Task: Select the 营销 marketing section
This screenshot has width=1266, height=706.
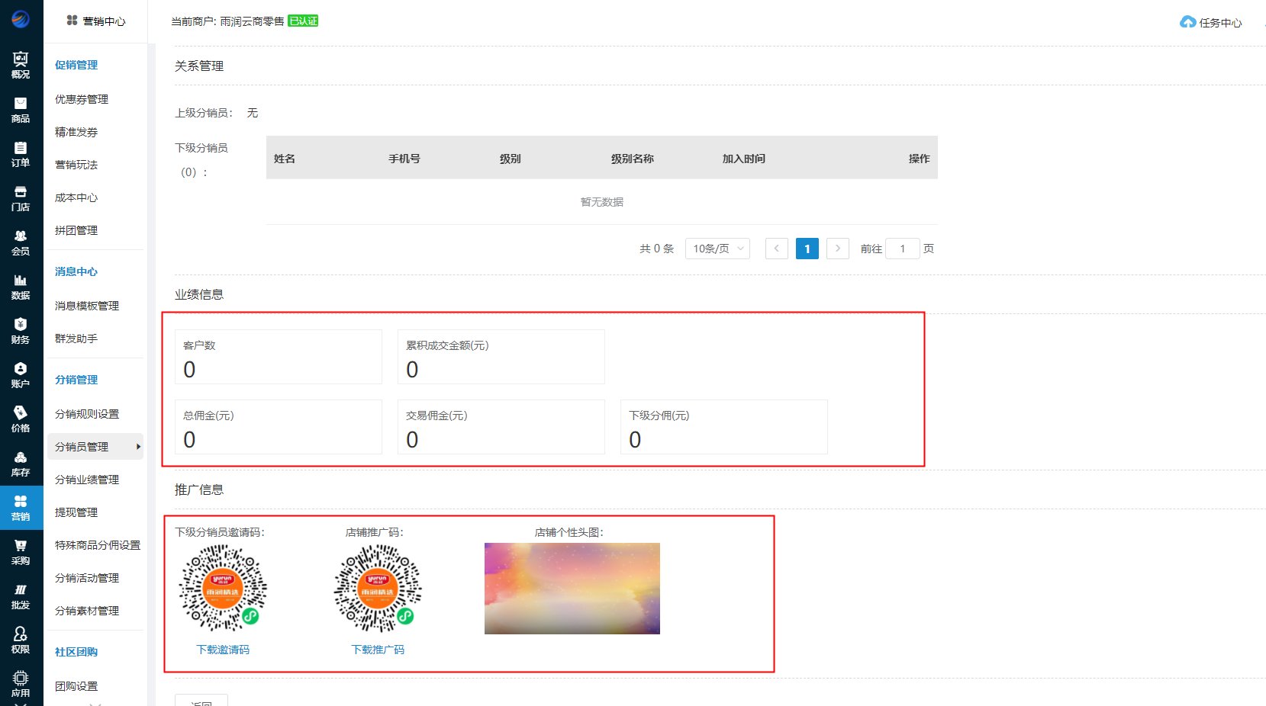Action: pos(21,507)
